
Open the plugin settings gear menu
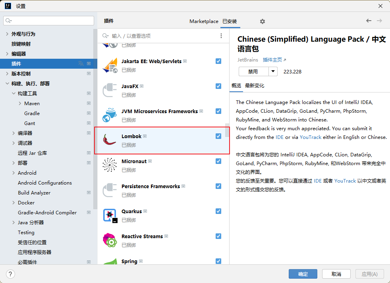pos(263,21)
